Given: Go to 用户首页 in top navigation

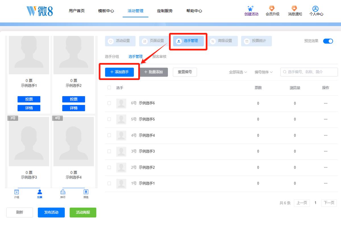Looking at the screenshot, I should click(77, 11).
